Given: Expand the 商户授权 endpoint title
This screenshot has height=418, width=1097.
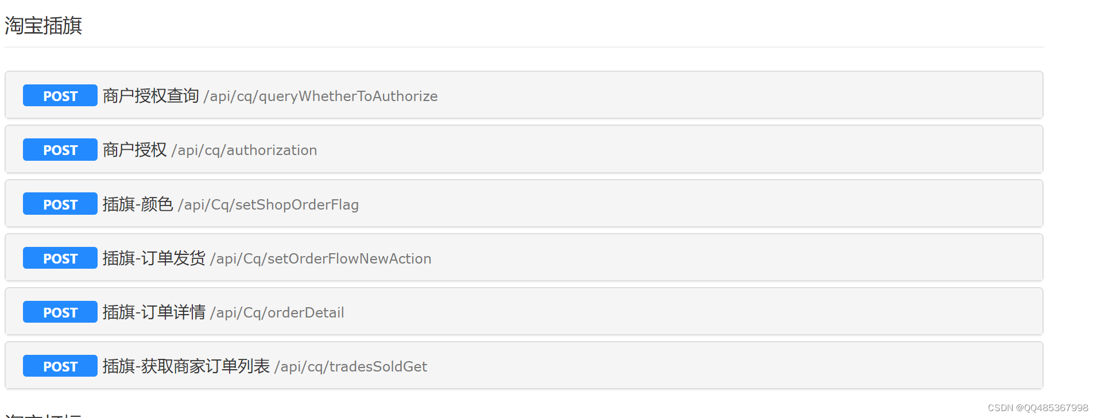Looking at the screenshot, I should click(x=134, y=150).
